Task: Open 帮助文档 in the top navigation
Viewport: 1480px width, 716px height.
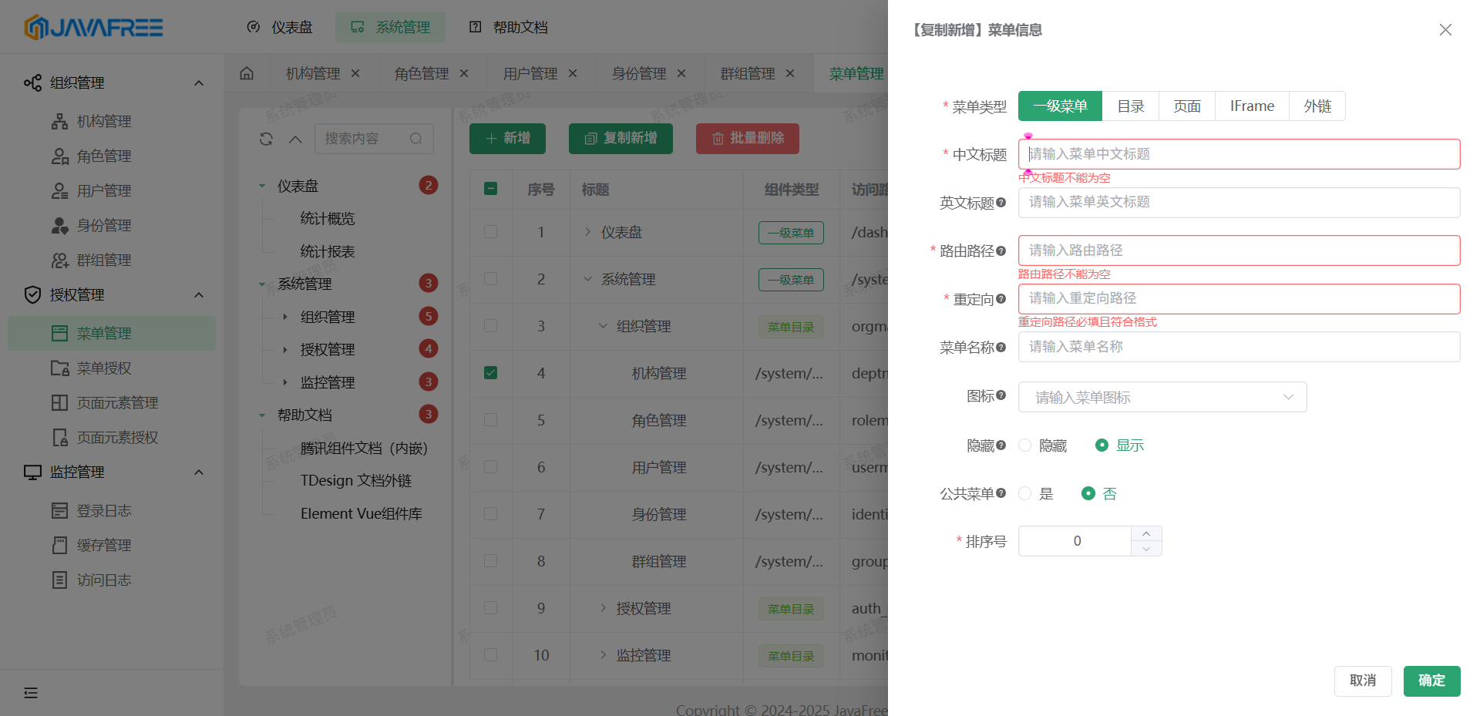Action: (509, 27)
